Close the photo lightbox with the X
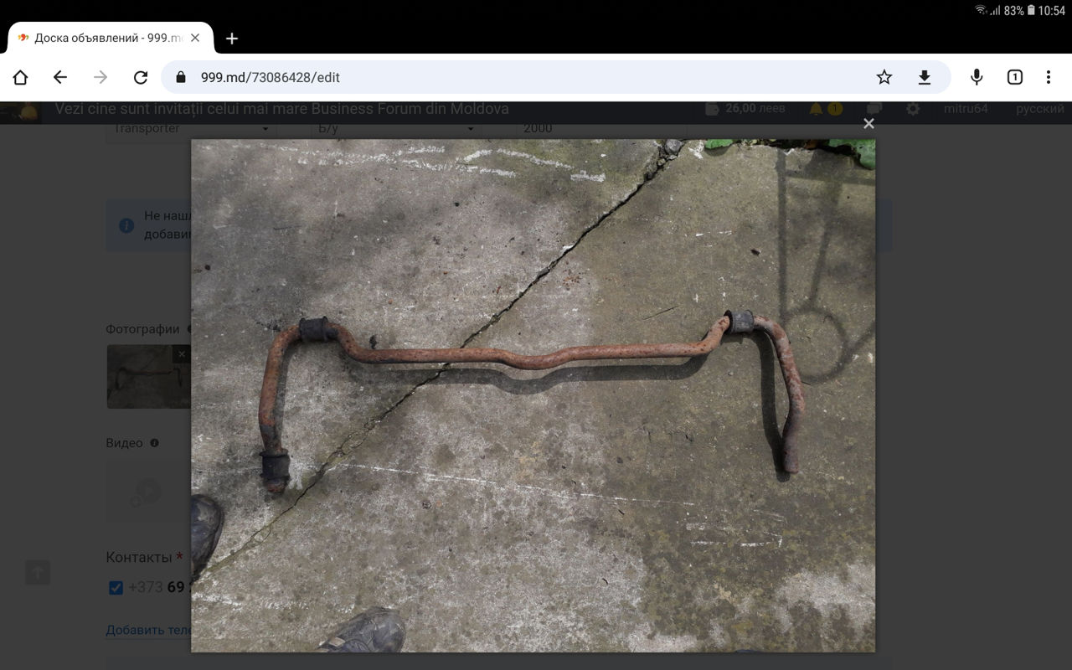The height and width of the screenshot is (670, 1072). click(868, 124)
